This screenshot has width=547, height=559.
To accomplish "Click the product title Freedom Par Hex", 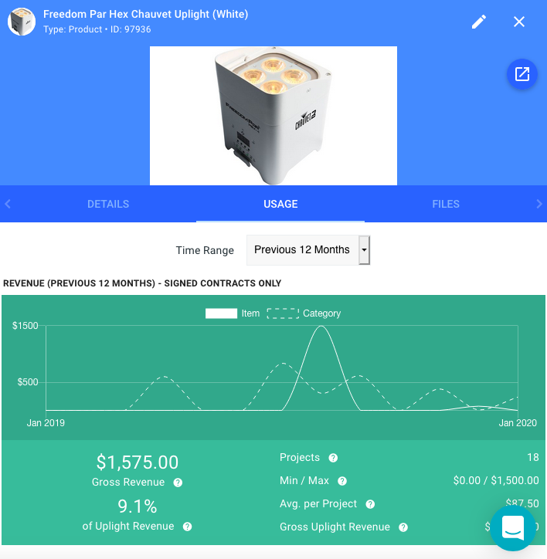I will 145,14.
